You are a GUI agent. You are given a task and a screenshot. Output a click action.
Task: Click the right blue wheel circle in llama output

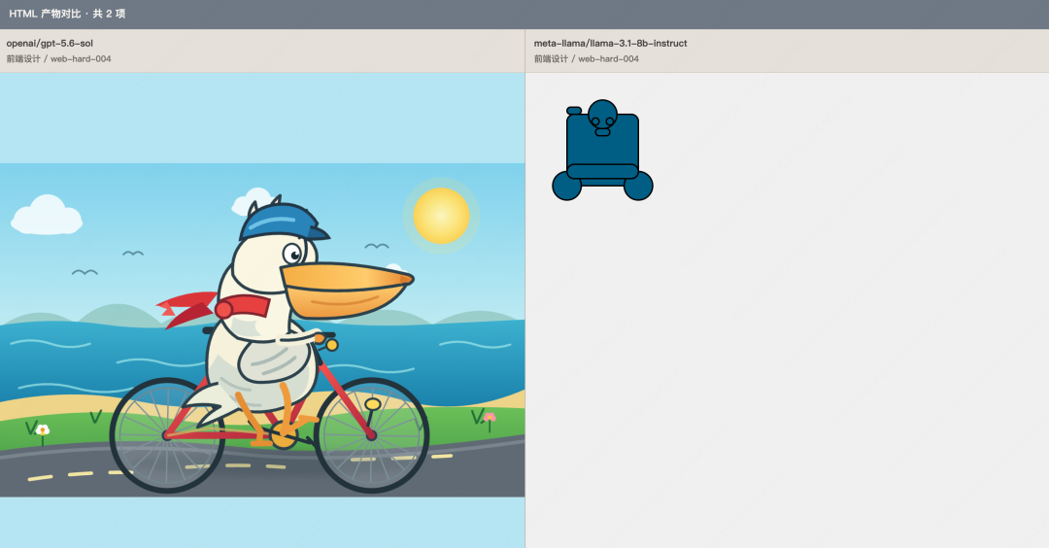638,186
